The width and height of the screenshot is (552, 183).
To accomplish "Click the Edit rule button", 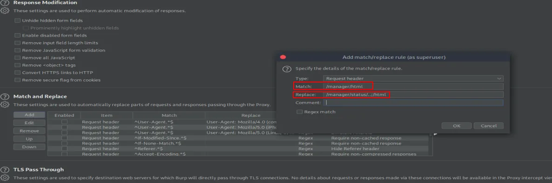I will [x=29, y=123].
